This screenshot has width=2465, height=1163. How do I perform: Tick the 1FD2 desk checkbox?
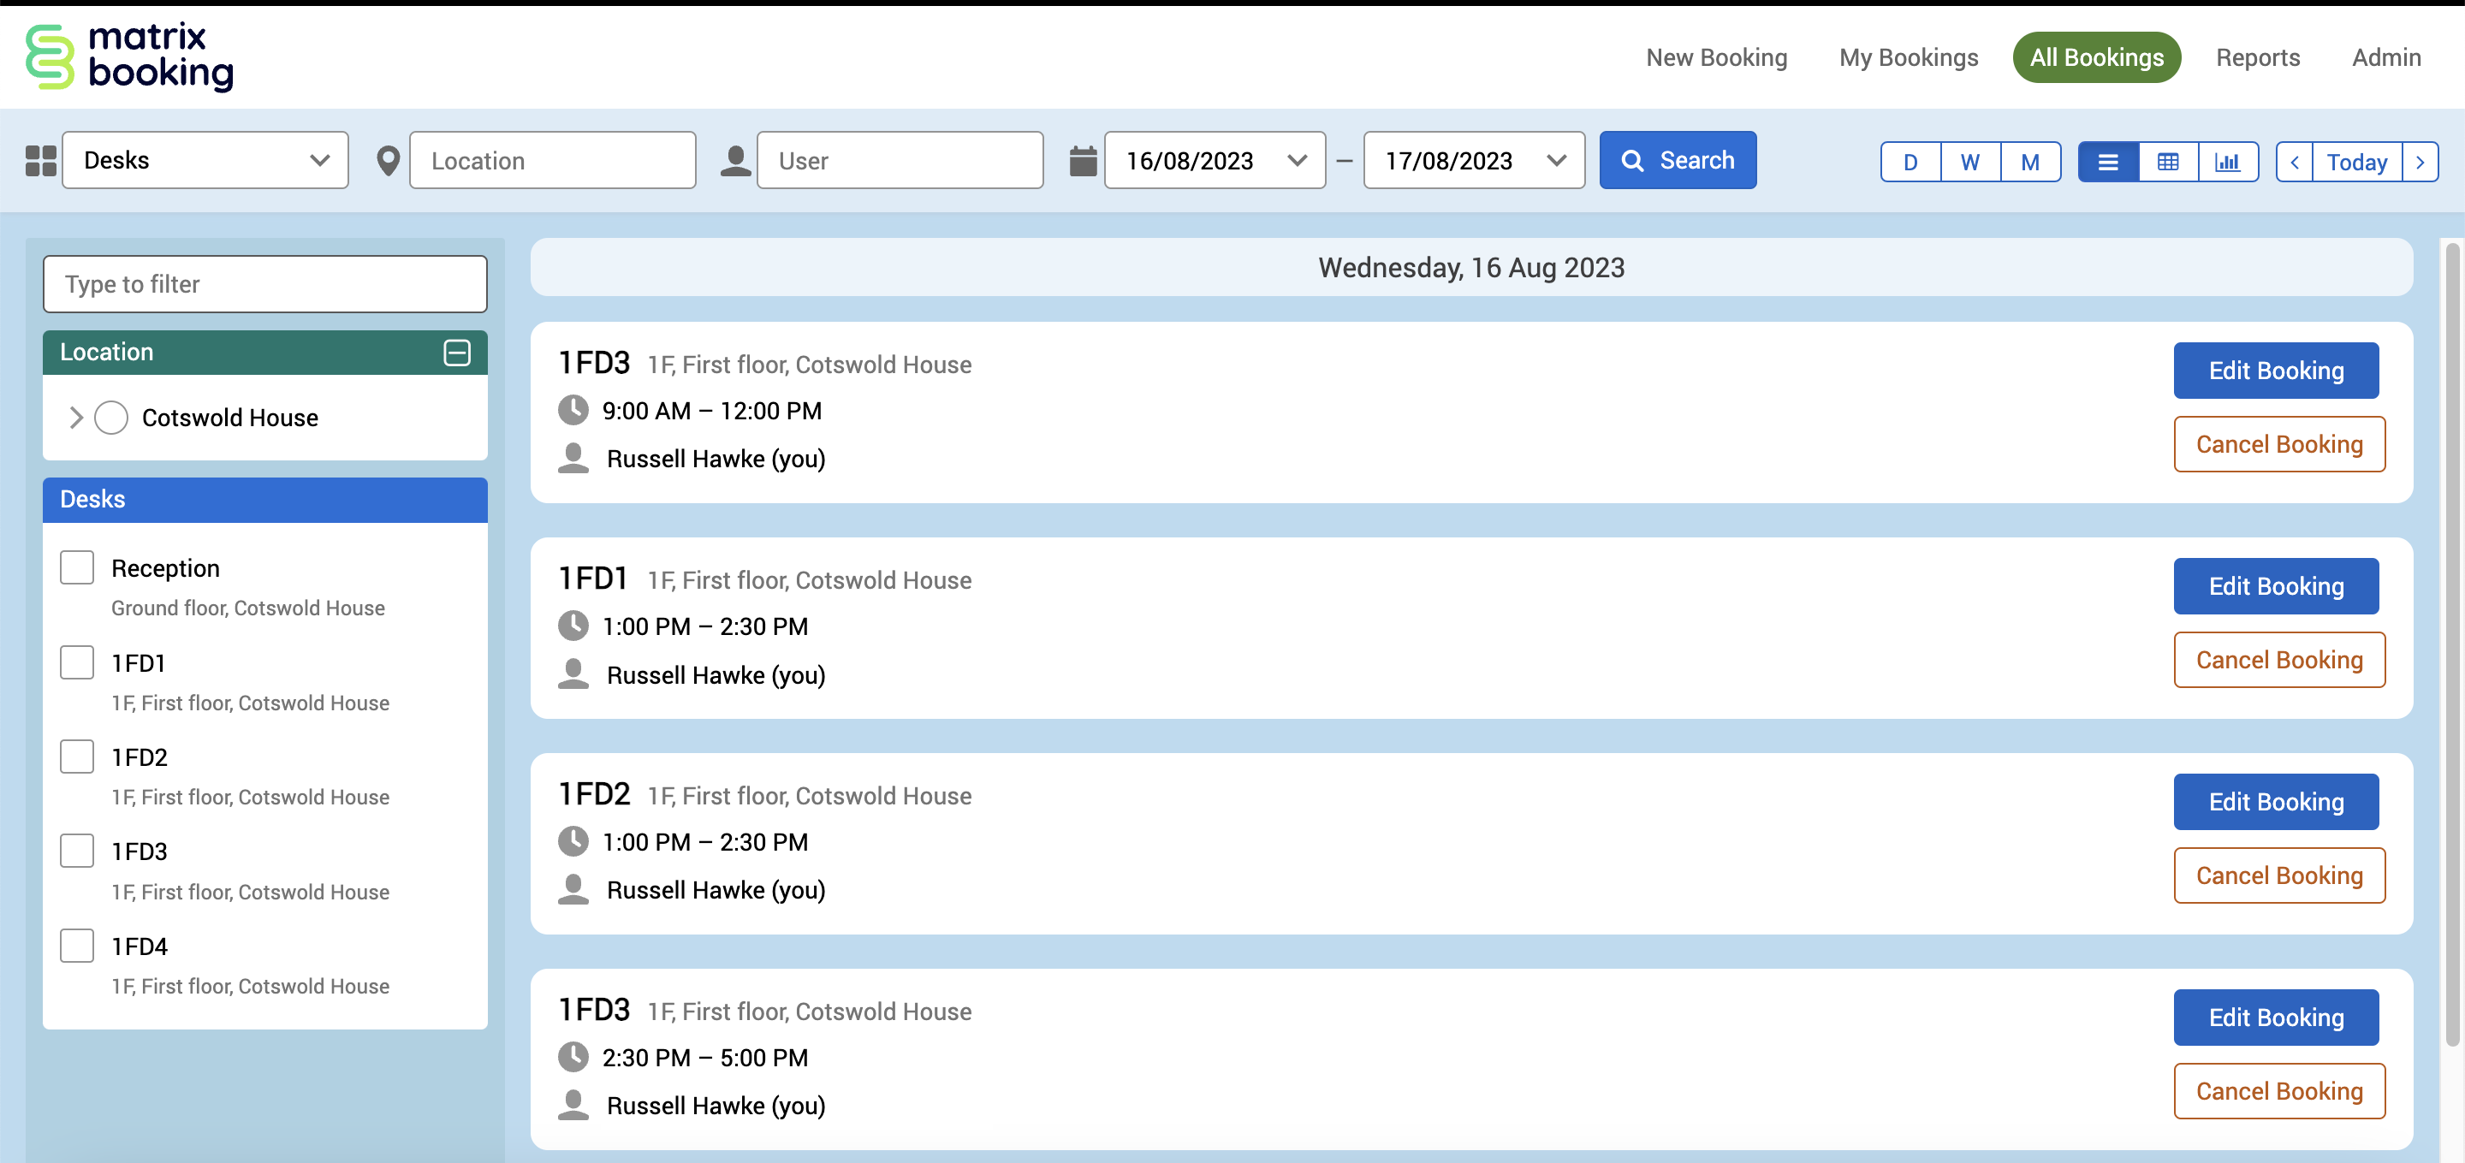pyautogui.click(x=76, y=757)
